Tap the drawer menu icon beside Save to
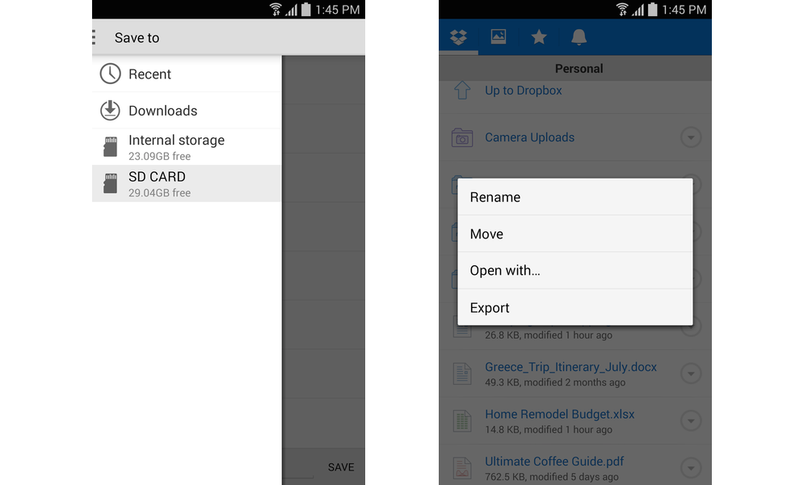The height and width of the screenshot is (485, 808). click(x=95, y=38)
